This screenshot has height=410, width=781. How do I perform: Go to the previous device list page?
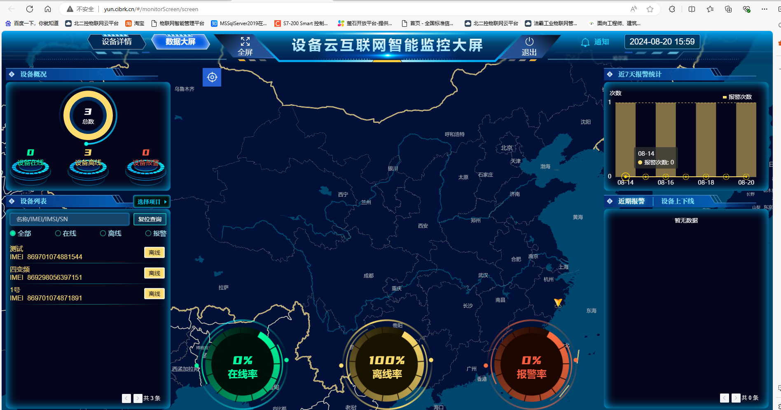126,398
